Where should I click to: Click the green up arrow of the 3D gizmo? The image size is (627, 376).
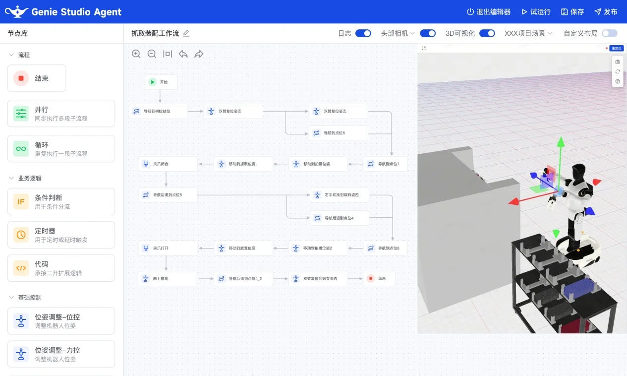(x=561, y=142)
